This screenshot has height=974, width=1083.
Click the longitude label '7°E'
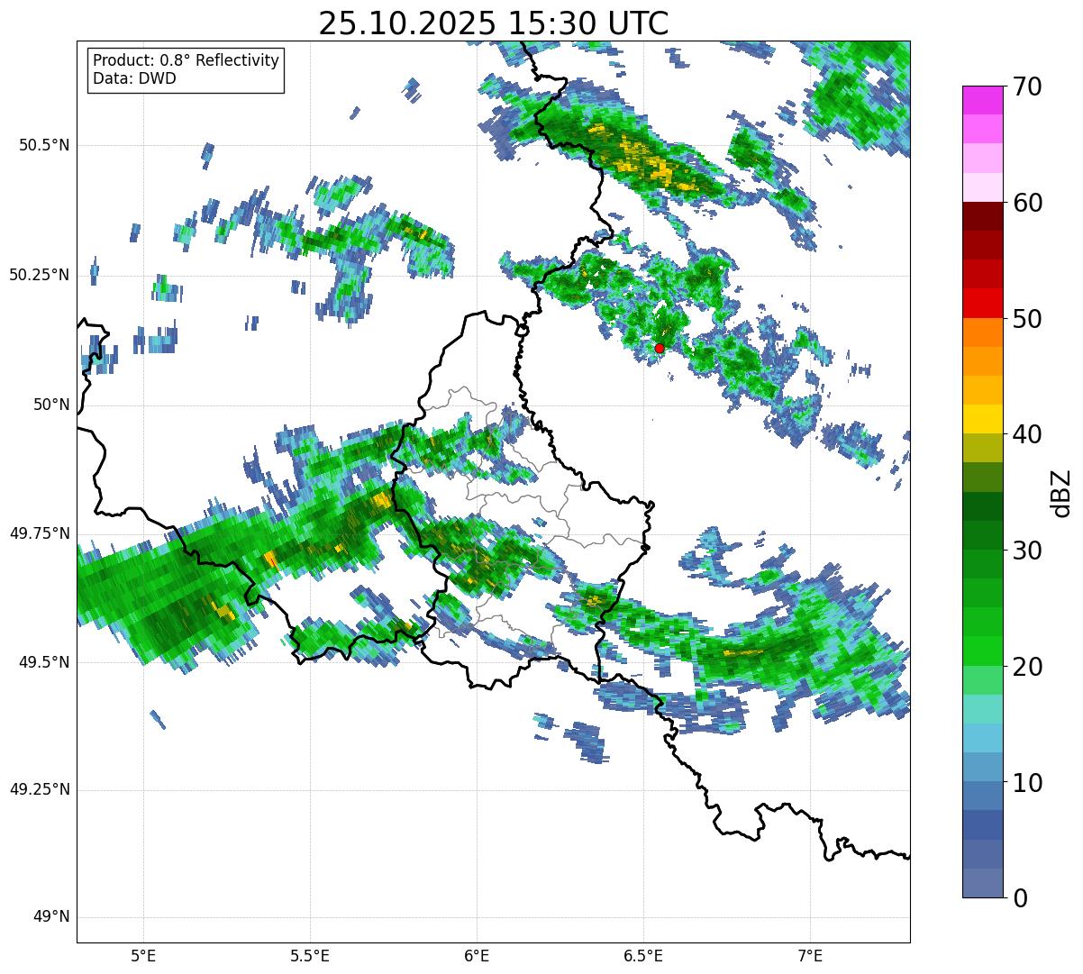[810, 955]
